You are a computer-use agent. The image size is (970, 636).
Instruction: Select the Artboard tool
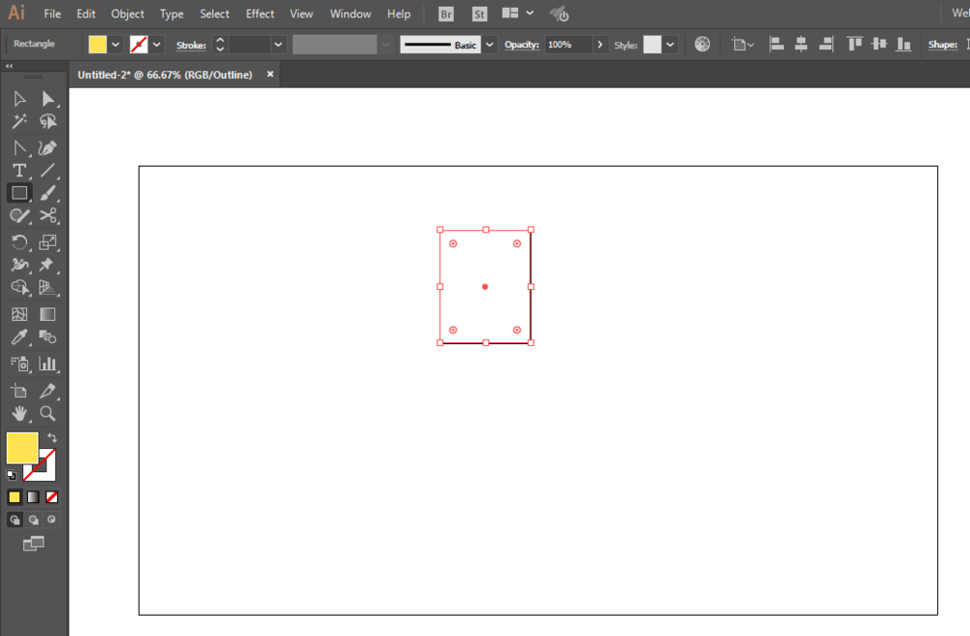click(19, 392)
